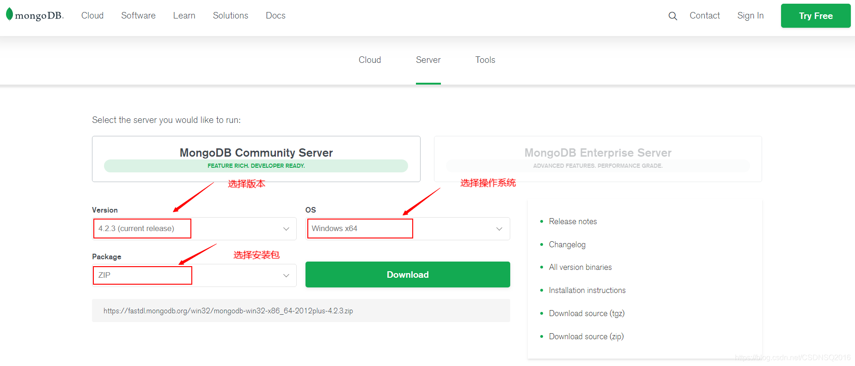
Task: Click the OS field label
Action: (x=311, y=210)
